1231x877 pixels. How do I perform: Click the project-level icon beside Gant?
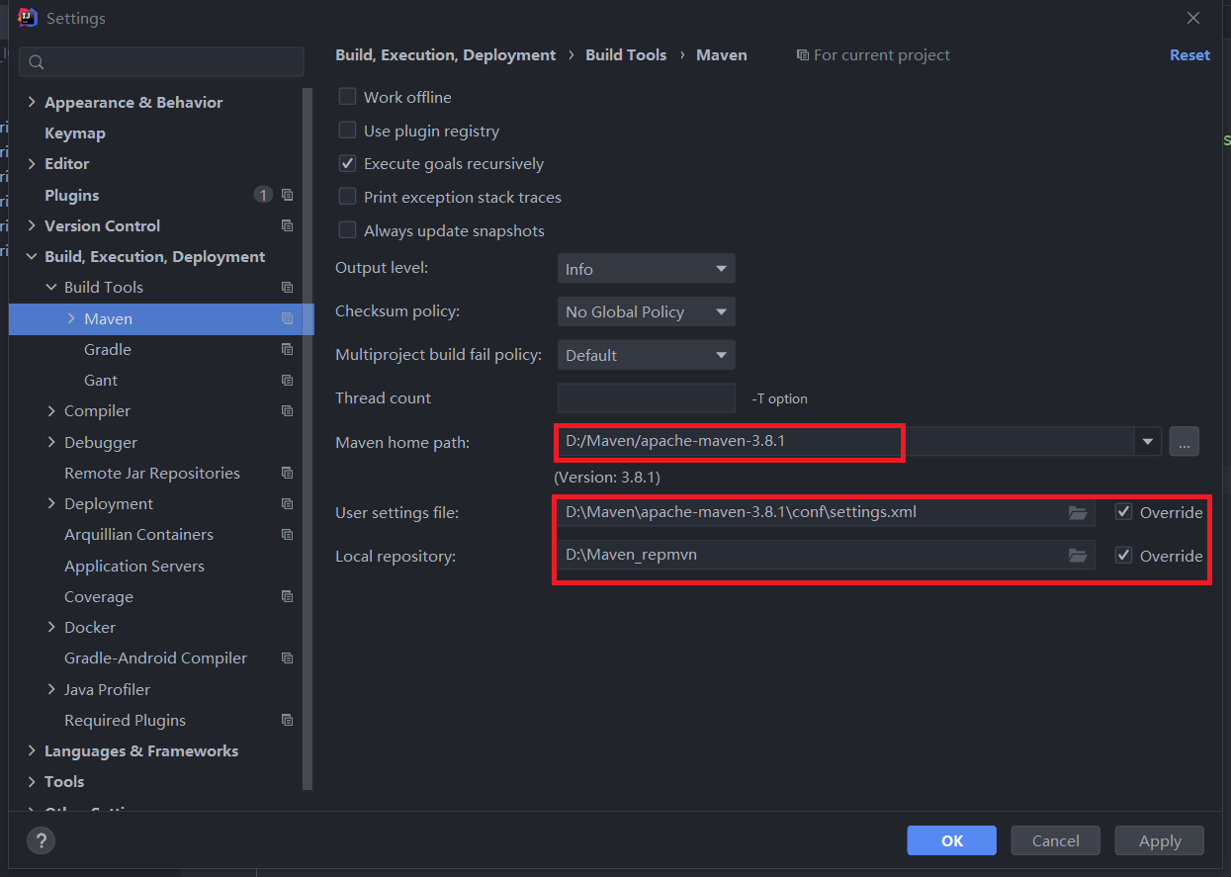[x=287, y=380]
